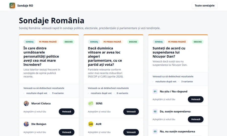Click the 3 variante text
227x136 pixels.
coord(187,82)
